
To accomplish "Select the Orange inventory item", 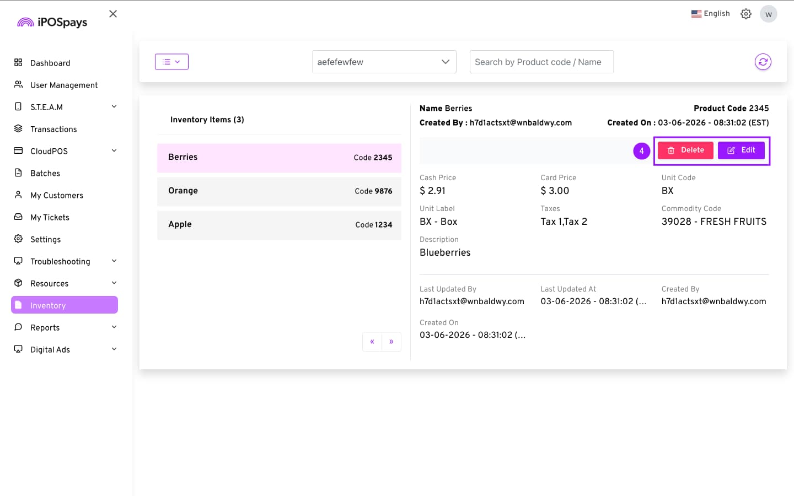I will (x=279, y=191).
